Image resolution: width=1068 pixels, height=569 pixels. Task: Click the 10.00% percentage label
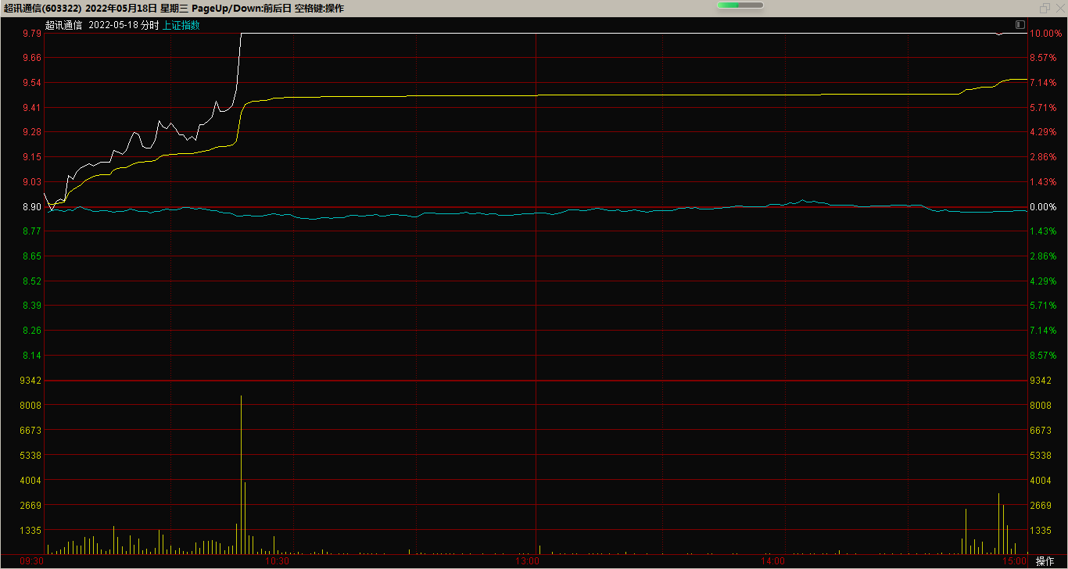[1045, 34]
